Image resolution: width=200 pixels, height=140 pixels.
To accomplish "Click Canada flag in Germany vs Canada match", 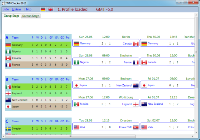I will click(x=136, y=43).
